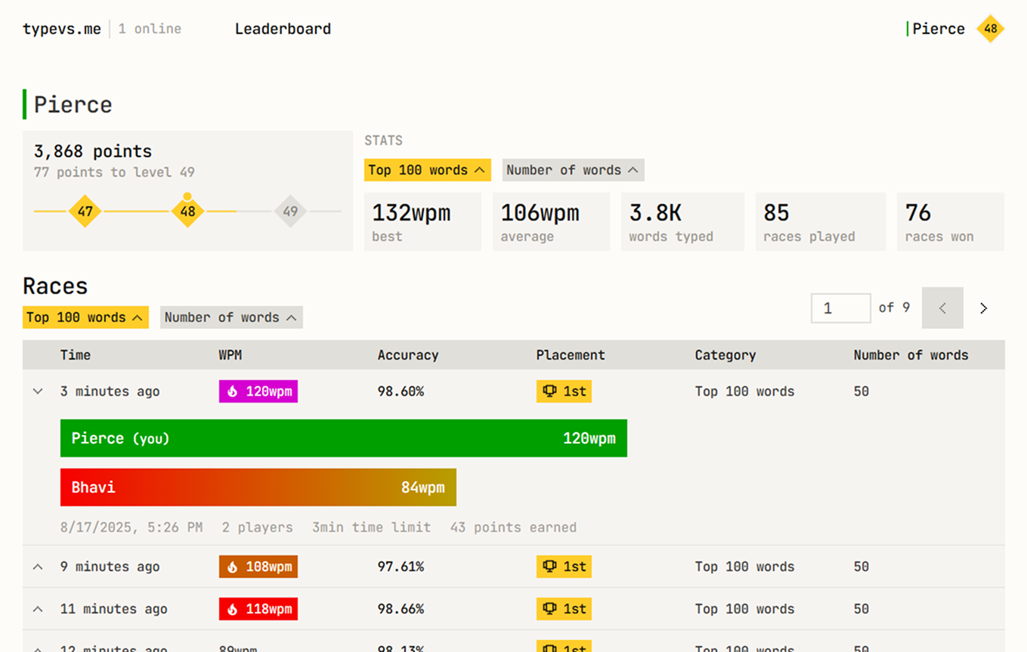1027x652 pixels.
Task: Click level 47 diamond on progress track
Action: [85, 212]
